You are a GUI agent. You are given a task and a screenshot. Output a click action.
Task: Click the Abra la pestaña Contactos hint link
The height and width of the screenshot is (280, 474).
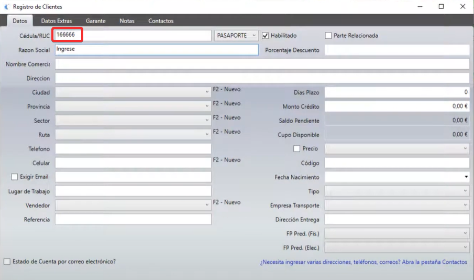(363, 262)
